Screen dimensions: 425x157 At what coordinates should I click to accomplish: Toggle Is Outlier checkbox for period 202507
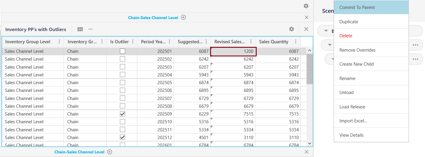pyautogui.click(x=122, y=98)
